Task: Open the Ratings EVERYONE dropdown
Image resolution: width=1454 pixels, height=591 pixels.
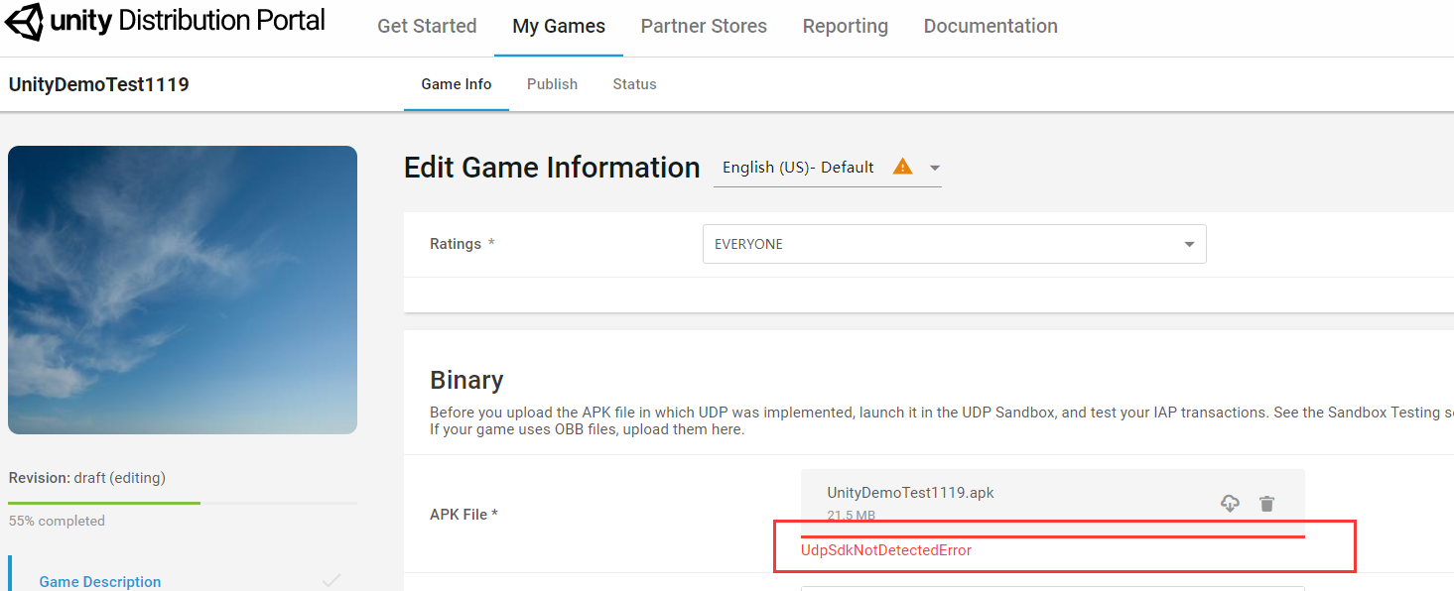Action: pyautogui.click(x=954, y=244)
